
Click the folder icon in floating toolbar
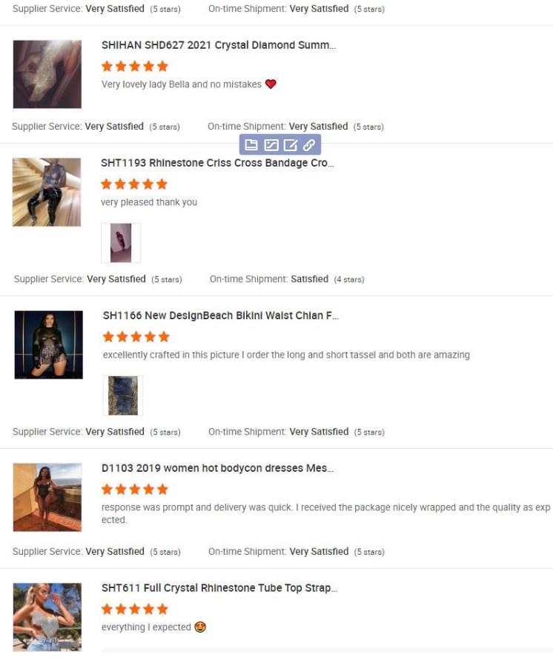tap(251, 145)
